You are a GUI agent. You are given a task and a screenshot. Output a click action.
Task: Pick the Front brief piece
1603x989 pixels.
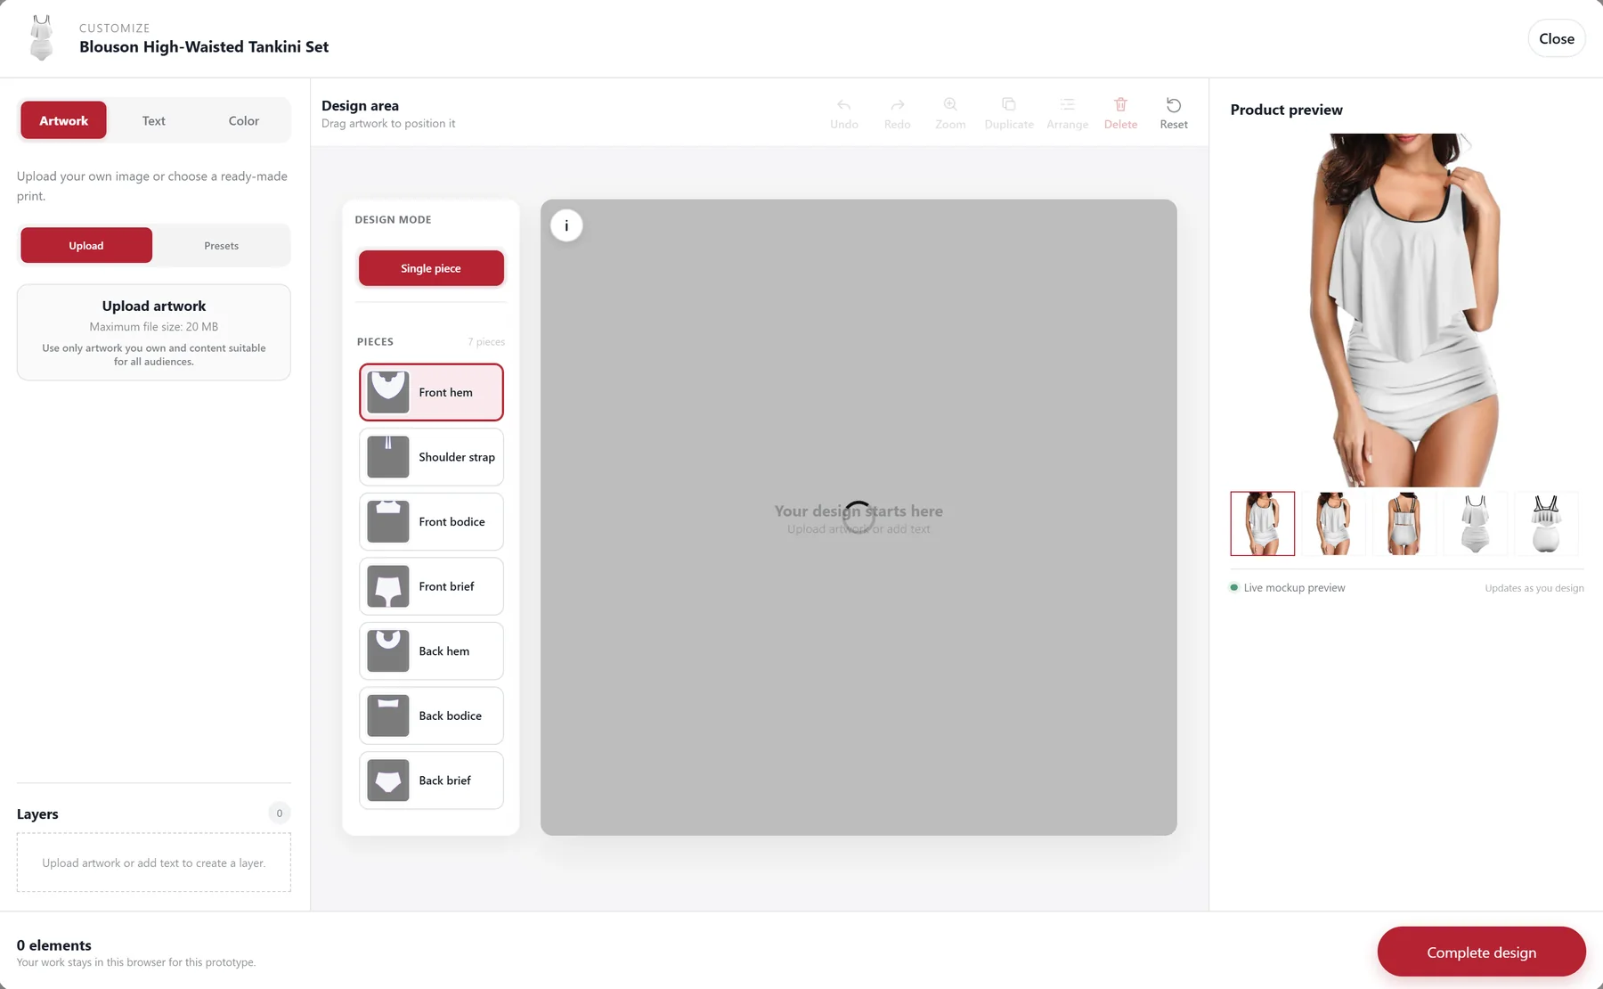pyautogui.click(x=431, y=586)
